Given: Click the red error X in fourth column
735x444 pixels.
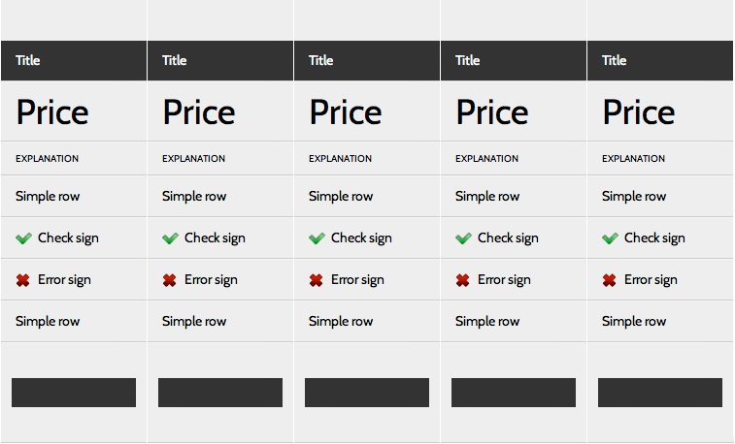Looking at the screenshot, I should click(x=463, y=280).
